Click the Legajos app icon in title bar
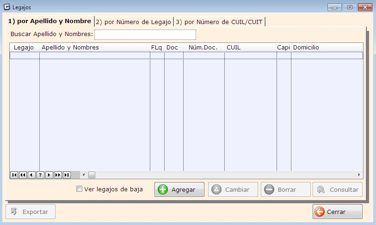 coord(7,7)
